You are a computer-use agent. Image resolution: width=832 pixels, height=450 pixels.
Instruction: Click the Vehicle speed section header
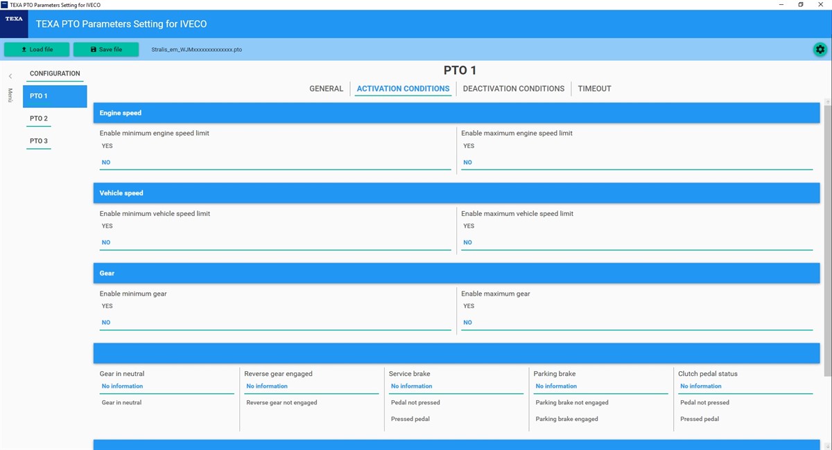coord(457,193)
